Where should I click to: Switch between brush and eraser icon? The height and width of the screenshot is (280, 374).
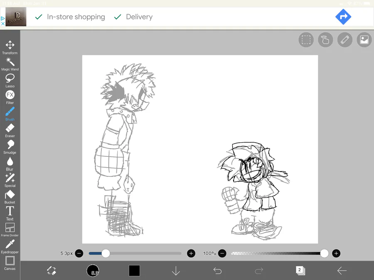coord(51,271)
